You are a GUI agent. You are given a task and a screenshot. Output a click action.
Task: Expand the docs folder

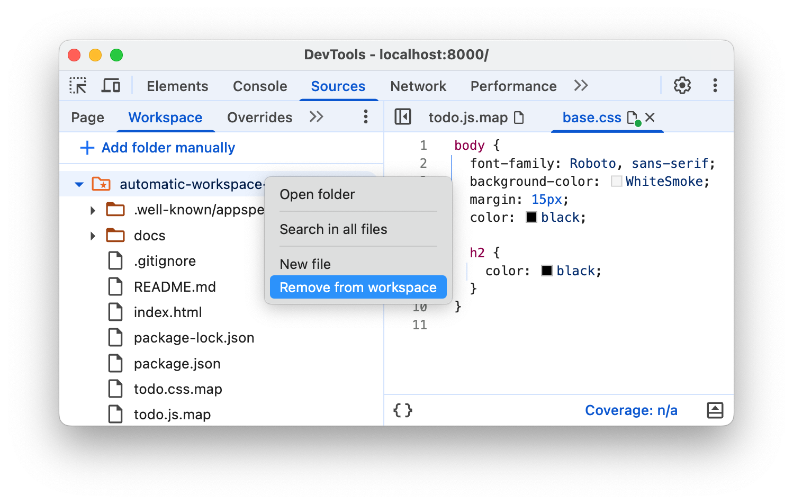[x=93, y=236]
